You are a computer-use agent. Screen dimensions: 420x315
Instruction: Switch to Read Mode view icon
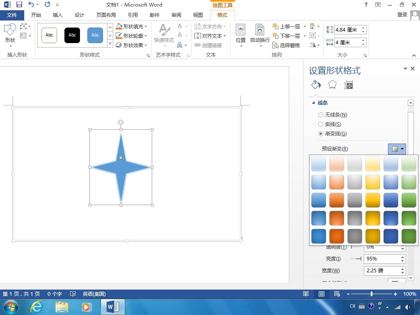[306, 294]
